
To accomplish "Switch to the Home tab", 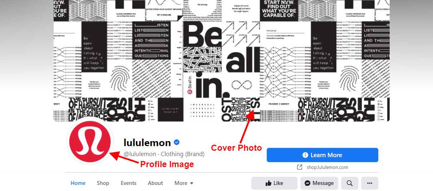I will tap(78, 183).
